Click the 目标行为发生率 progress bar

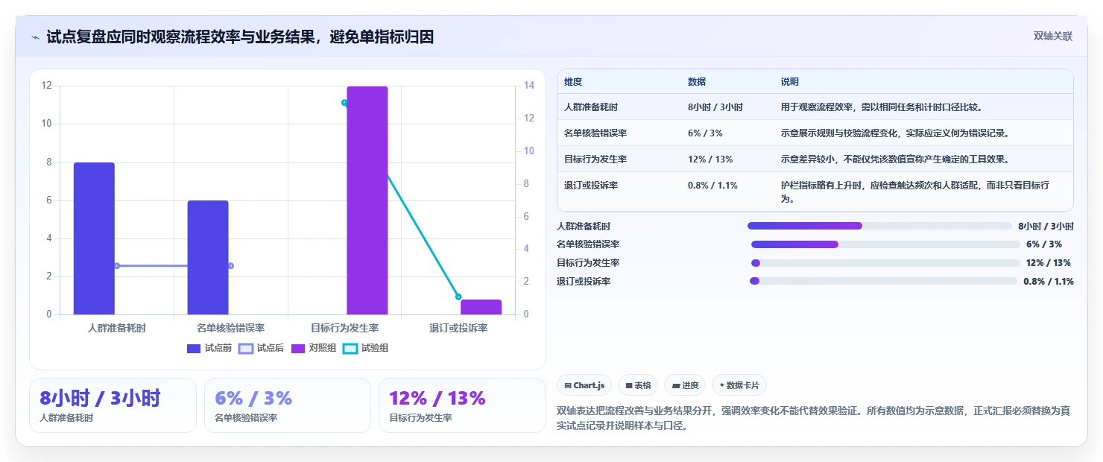click(x=885, y=263)
